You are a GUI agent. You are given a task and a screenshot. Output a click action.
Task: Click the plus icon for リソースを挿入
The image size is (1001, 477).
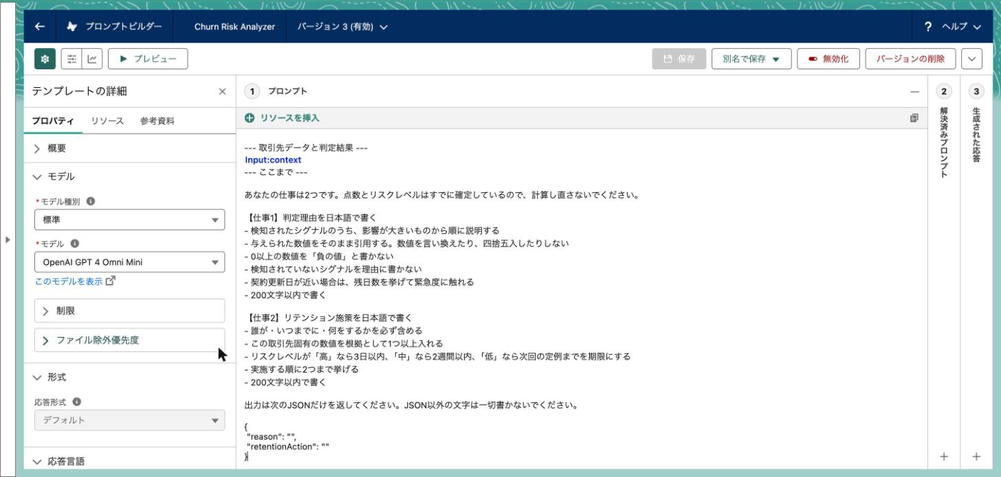click(x=250, y=118)
